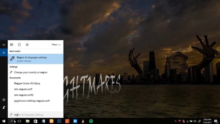This screenshot has width=220, height=124.
Task: Open Photoshop from the taskbar
Action: tap(59, 121)
